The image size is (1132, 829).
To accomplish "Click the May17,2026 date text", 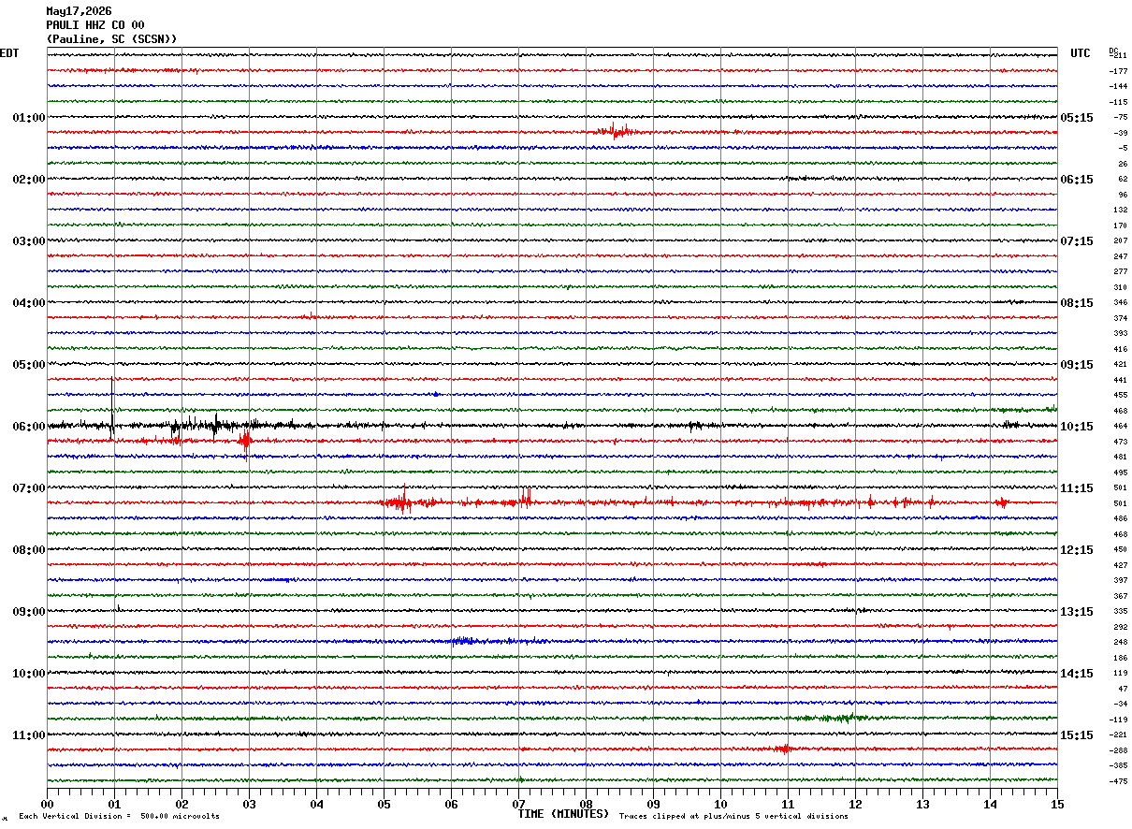I will 79,11.
